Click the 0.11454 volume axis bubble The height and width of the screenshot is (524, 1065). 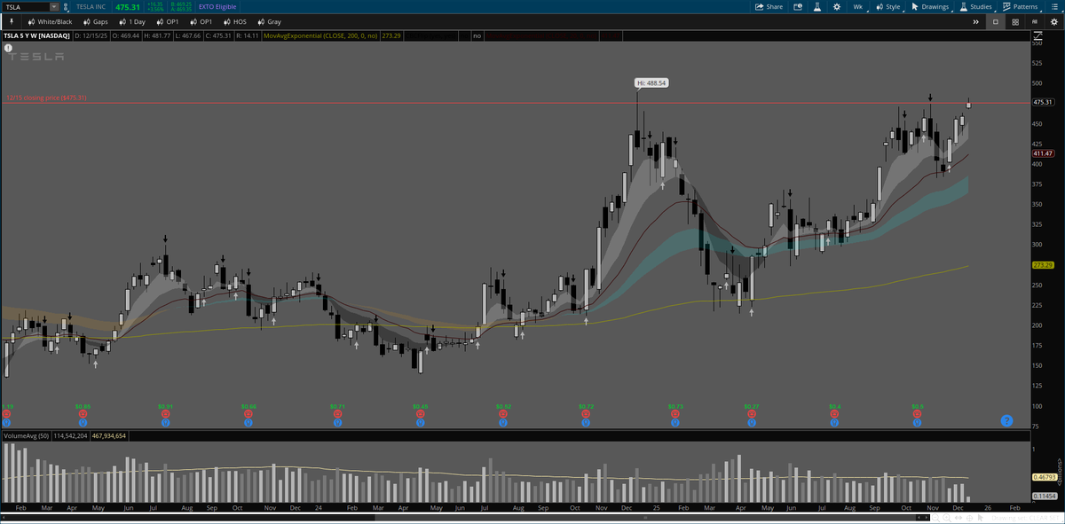click(x=1044, y=497)
